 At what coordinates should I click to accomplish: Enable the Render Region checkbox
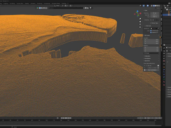pyautogui.click(x=151, y=23)
